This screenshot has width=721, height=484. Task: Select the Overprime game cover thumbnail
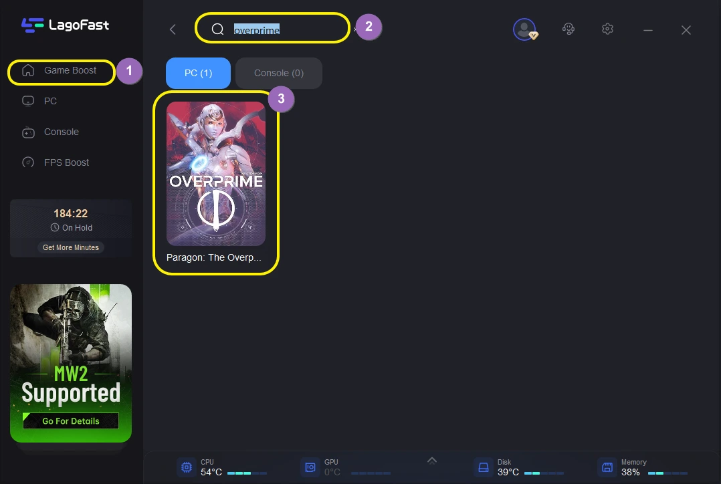click(216, 174)
